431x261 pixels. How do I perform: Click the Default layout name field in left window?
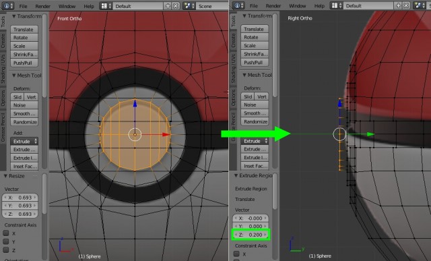pyautogui.click(x=138, y=6)
